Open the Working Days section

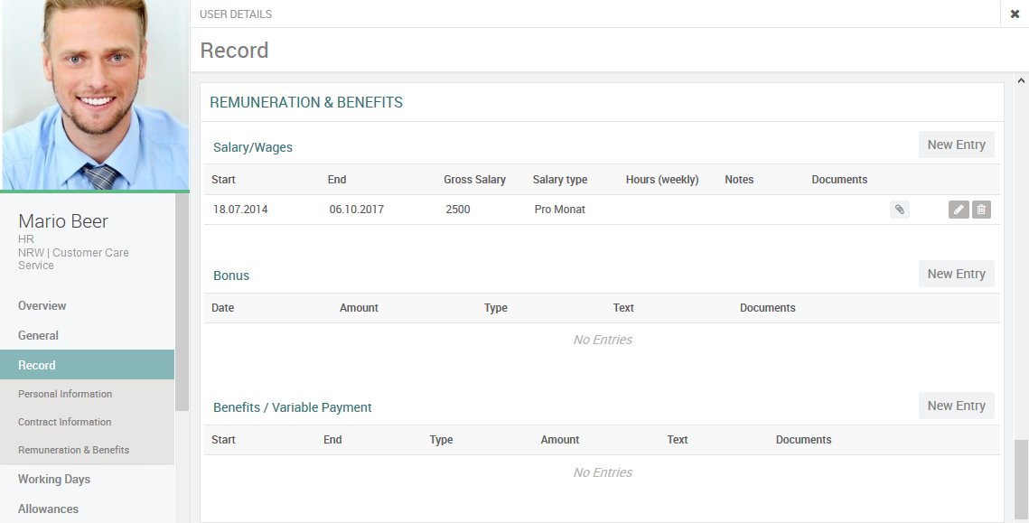tap(54, 479)
